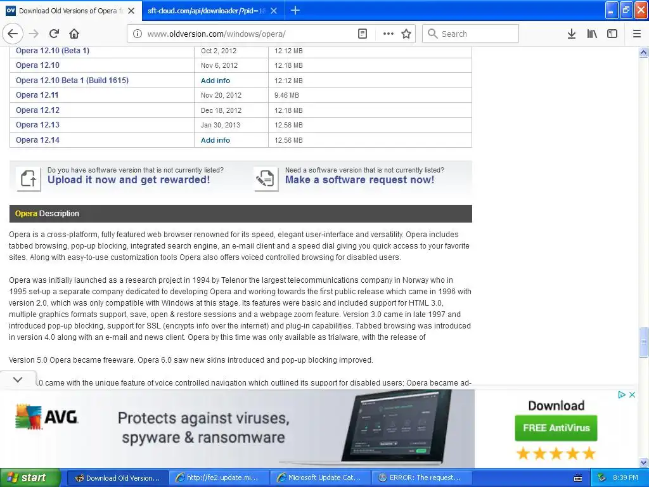Click the page scrollbar up arrow
This screenshot has width=649, height=487.
tap(643, 52)
